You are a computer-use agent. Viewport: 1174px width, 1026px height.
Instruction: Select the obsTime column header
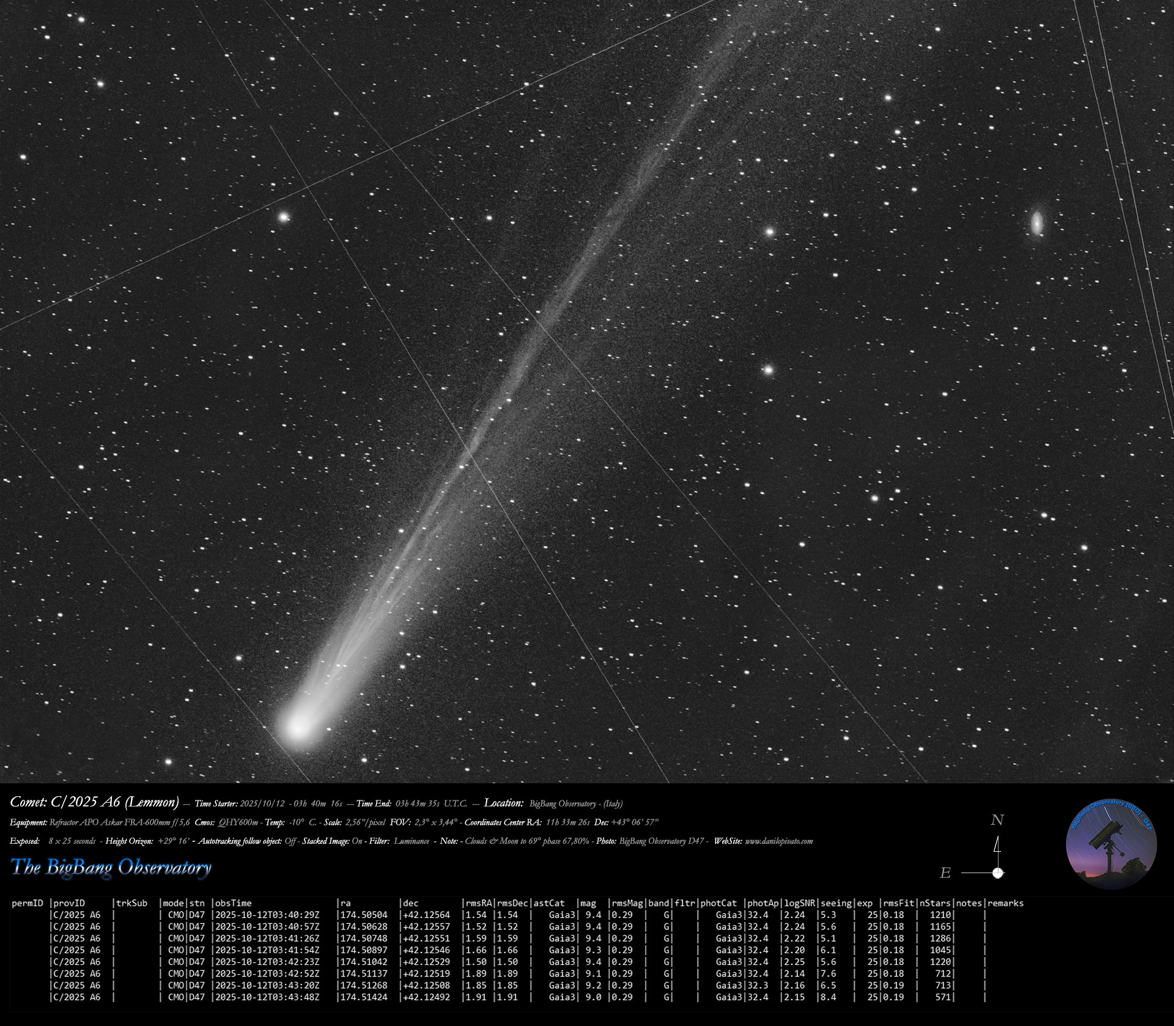[233, 903]
